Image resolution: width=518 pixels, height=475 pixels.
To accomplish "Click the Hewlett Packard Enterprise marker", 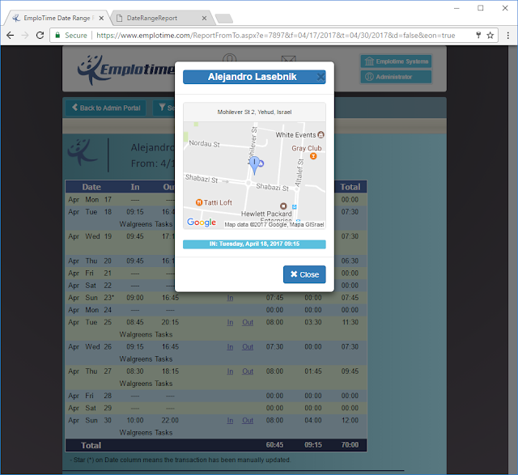I will pos(283,206).
